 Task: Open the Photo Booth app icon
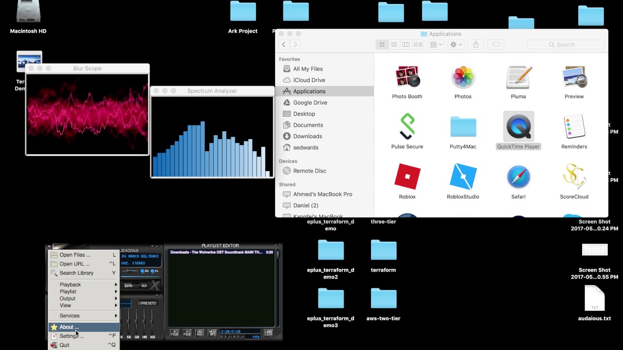[407, 77]
